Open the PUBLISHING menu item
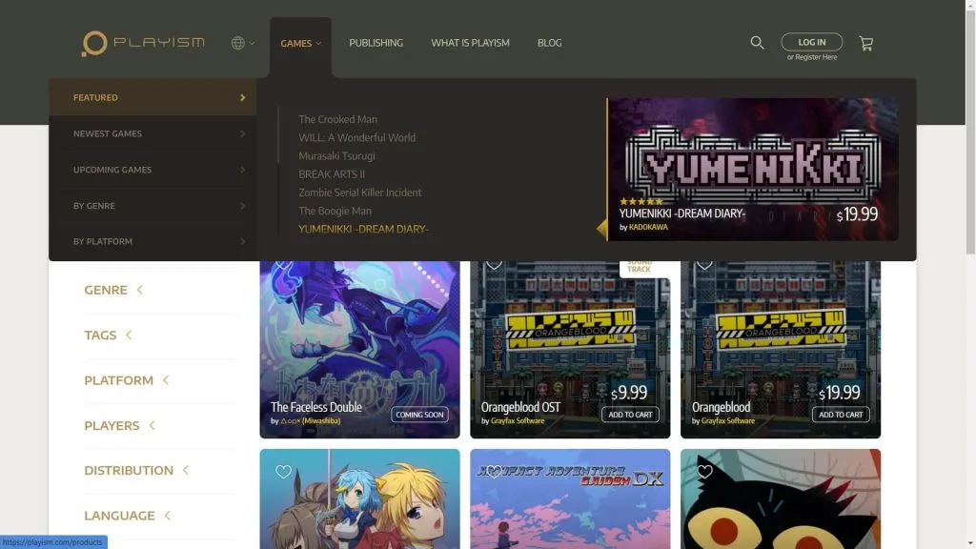This screenshot has width=976, height=549. (x=376, y=43)
